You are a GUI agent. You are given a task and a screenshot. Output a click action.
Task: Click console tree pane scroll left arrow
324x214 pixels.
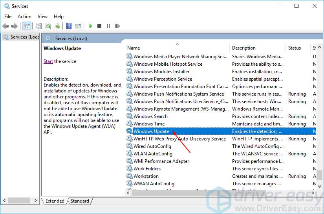4,200
